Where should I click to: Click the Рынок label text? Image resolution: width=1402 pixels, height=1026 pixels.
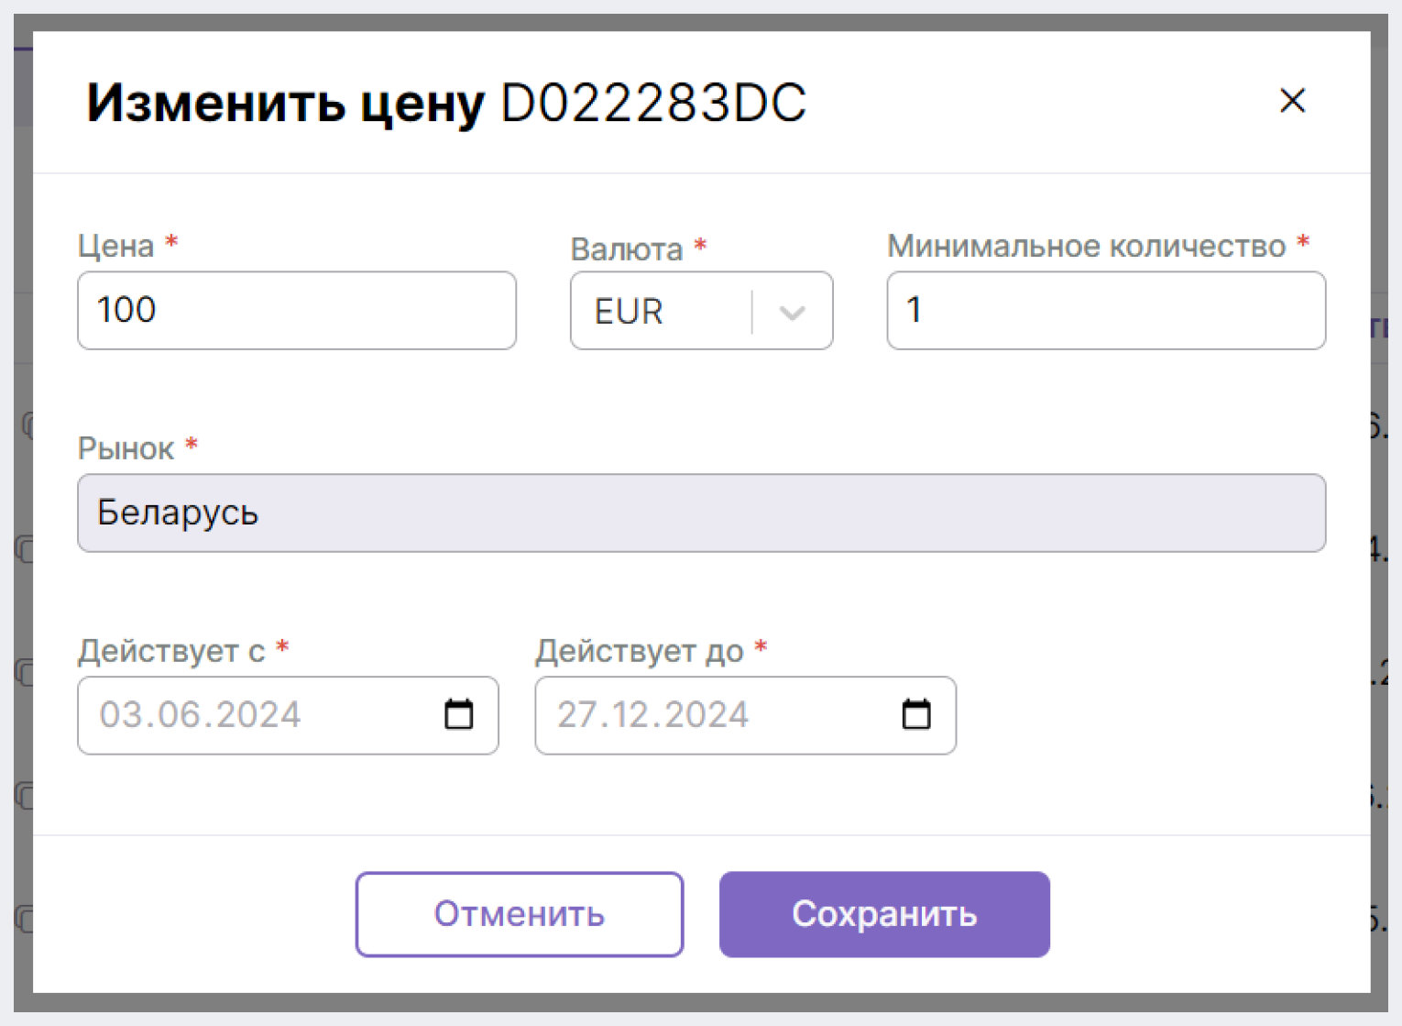pyautogui.click(x=126, y=448)
